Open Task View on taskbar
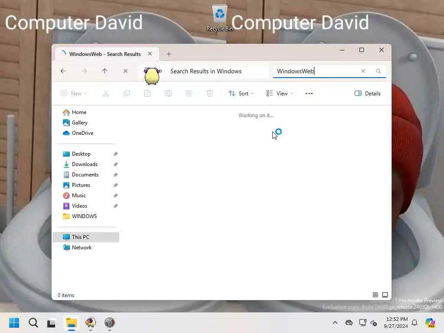This screenshot has width=444, height=333. coord(51,323)
